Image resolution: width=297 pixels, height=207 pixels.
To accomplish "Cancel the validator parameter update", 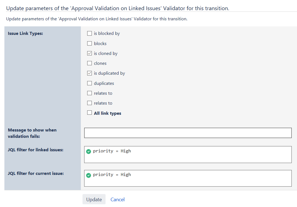I will pos(117,200).
